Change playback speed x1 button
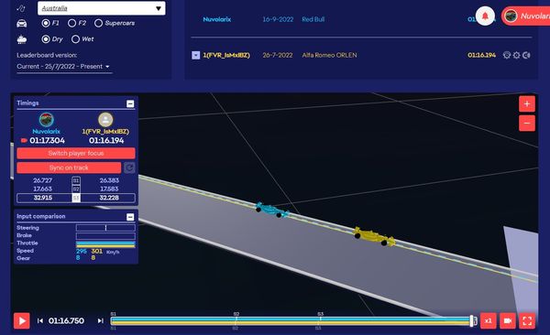Image resolution: width=550 pixels, height=335 pixels. [x=488, y=320]
